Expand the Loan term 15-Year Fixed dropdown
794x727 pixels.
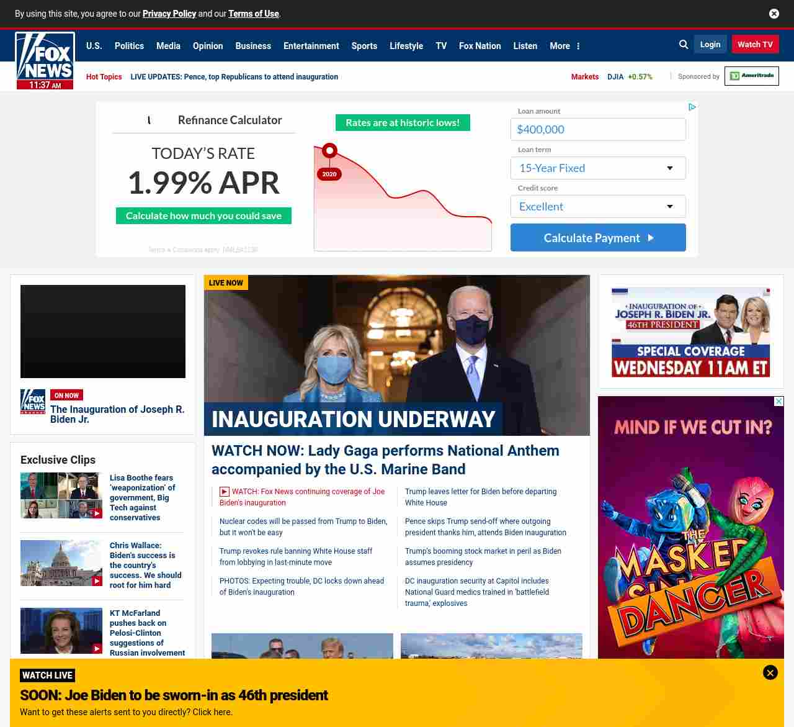tap(598, 168)
